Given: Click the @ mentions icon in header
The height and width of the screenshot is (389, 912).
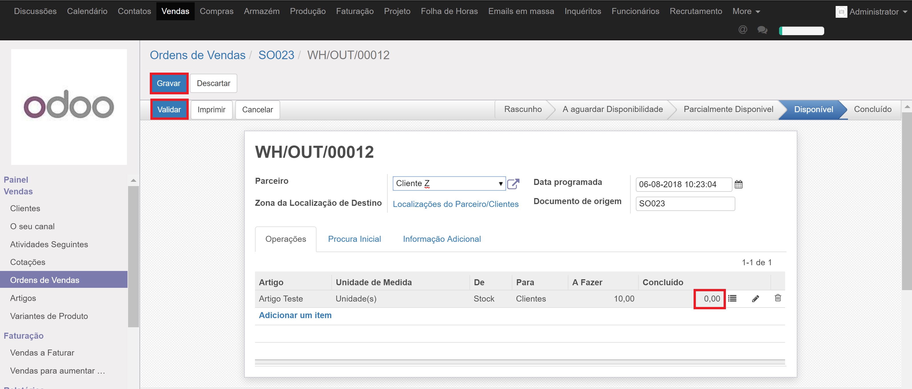Looking at the screenshot, I should [743, 30].
